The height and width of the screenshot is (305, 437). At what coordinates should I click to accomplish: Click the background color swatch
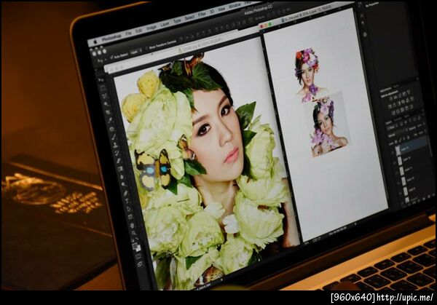(138, 248)
